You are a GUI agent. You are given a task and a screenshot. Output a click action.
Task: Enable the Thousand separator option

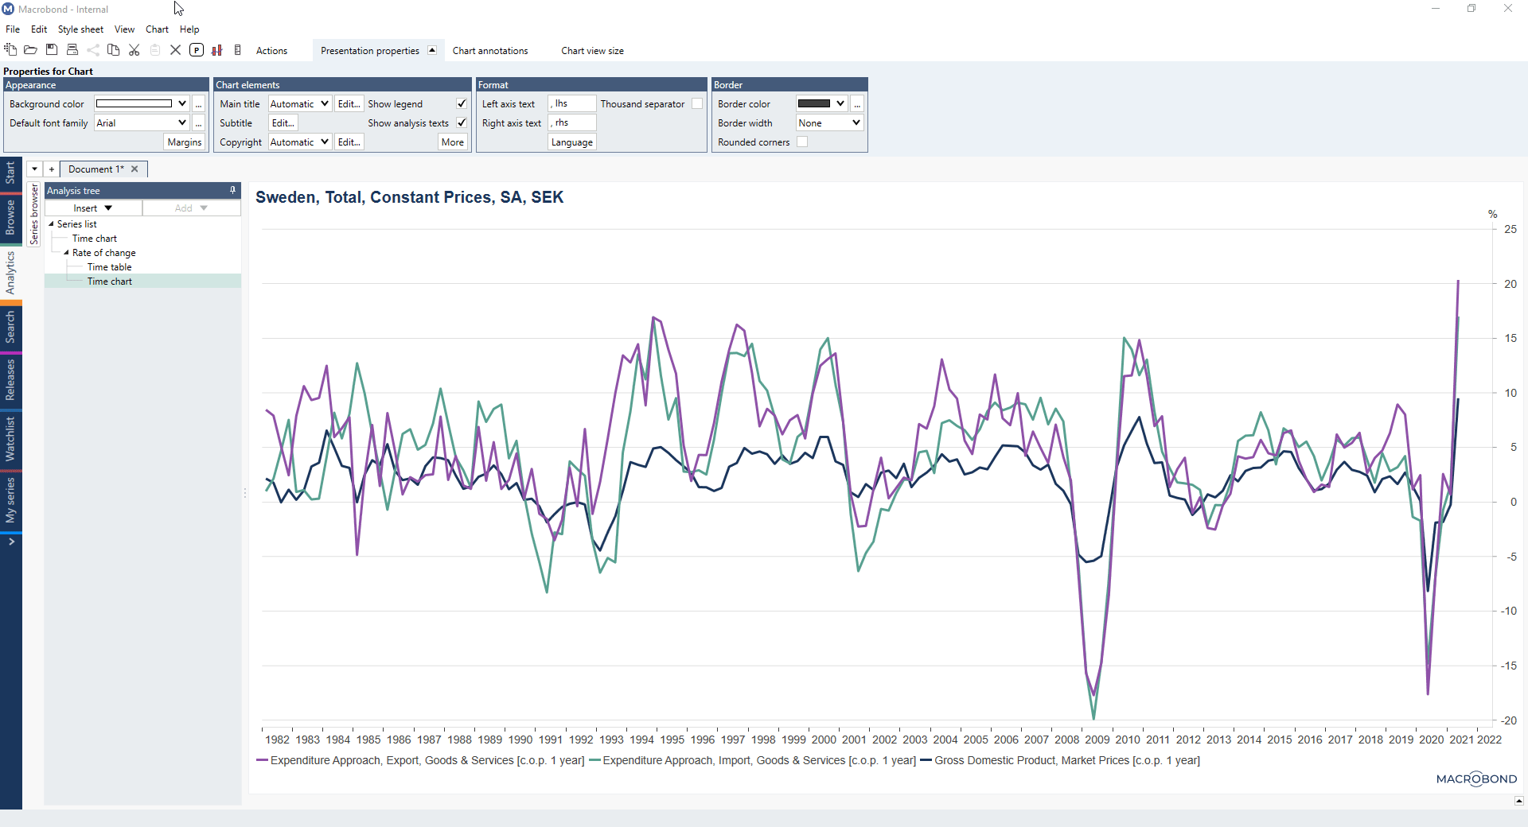(696, 103)
